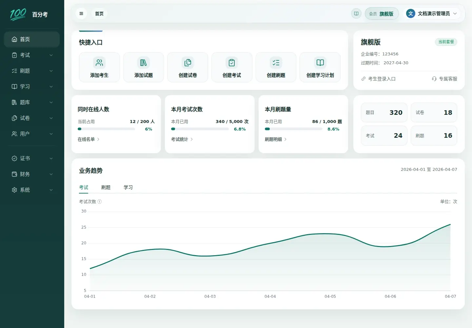
Task: Click the list icon beside 刷题 in sidebar
Action: [14, 71]
